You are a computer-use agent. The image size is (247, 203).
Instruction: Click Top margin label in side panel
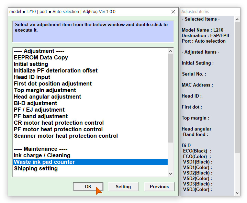click(195, 118)
